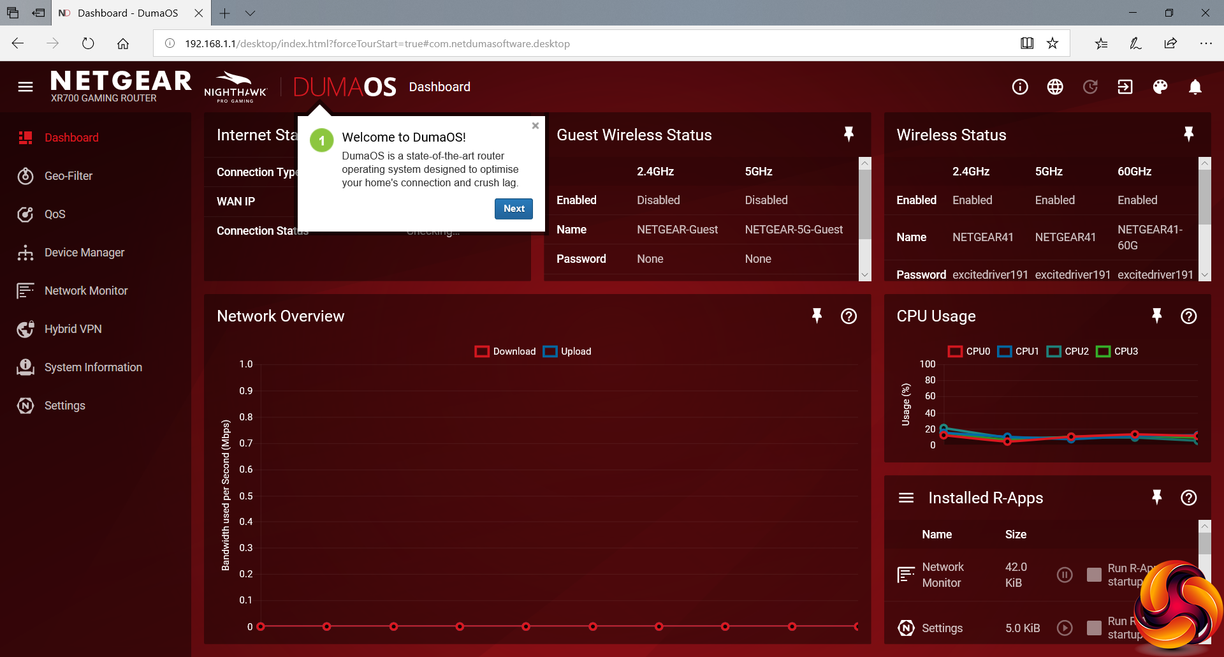Open help for CPU Usage

click(1188, 316)
